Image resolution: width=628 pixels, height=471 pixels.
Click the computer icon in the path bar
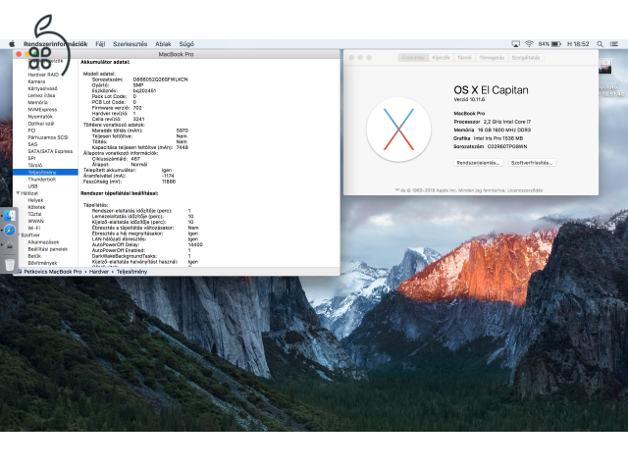coord(20,272)
